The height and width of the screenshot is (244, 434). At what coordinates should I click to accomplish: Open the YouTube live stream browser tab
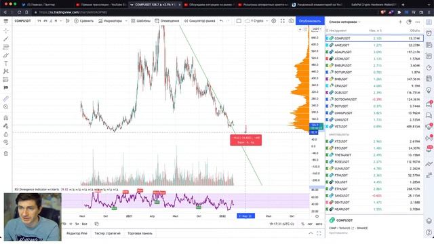101,5
